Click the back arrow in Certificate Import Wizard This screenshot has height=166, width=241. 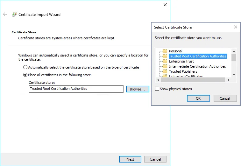5,14
